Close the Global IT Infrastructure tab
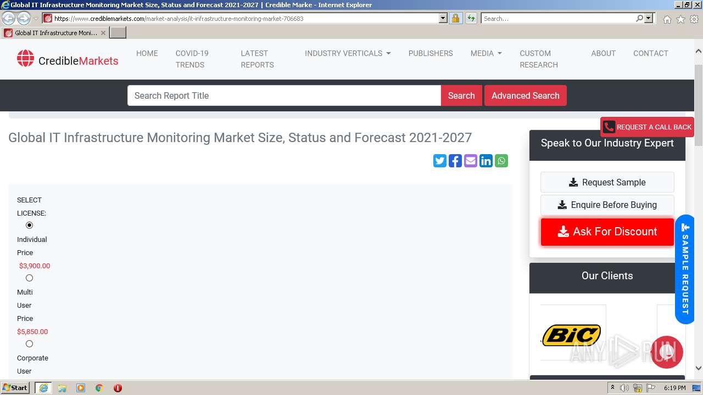 [103, 33]
